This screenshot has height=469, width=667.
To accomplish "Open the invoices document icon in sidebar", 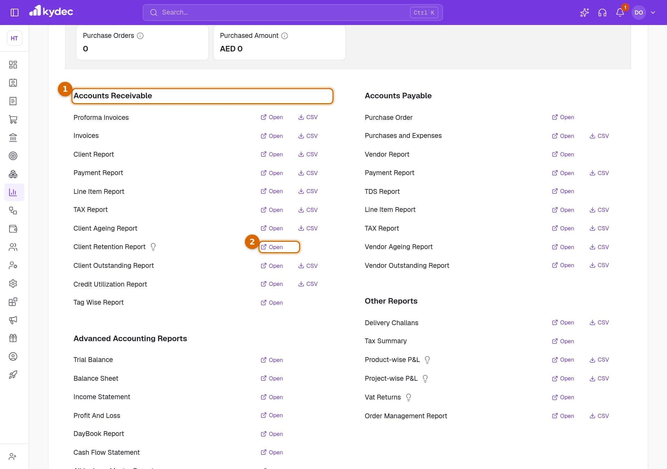I will tap(13, 101).
